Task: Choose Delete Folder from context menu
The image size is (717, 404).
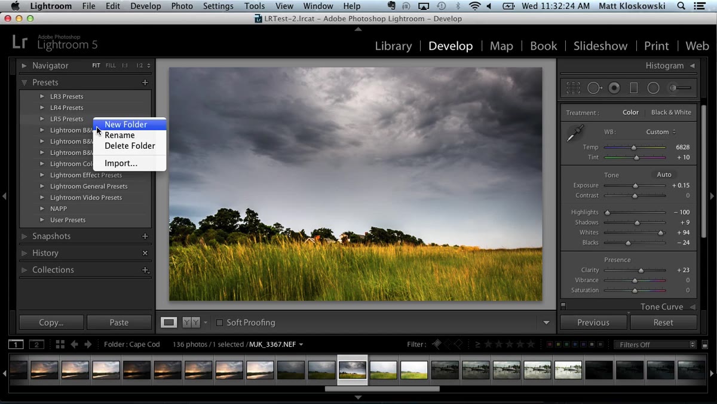Action: 130,146
